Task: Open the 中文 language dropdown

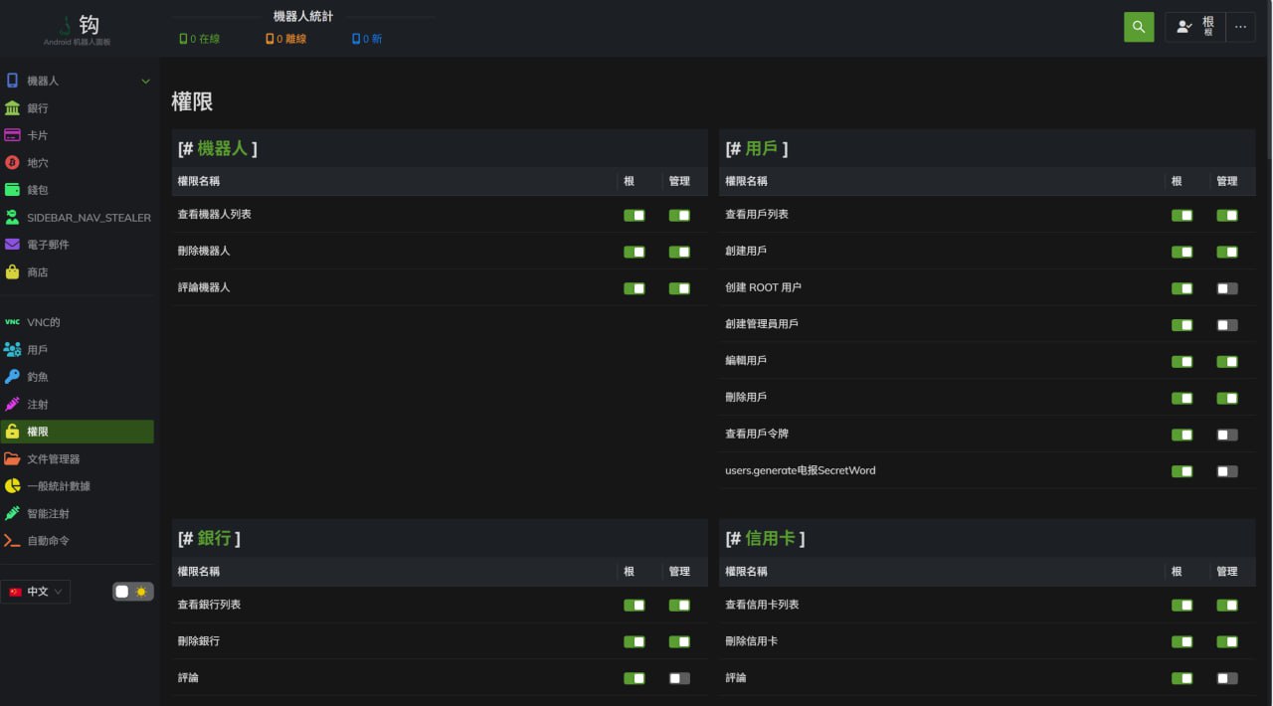Action: click(36, 592)
